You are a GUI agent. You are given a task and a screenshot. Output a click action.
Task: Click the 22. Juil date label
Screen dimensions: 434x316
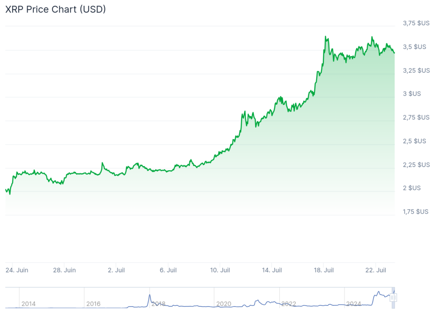(x=376, y=270)
